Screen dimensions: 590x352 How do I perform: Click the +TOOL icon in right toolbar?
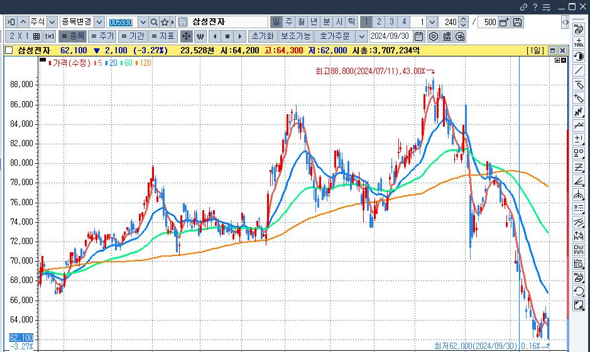point(578,43)
